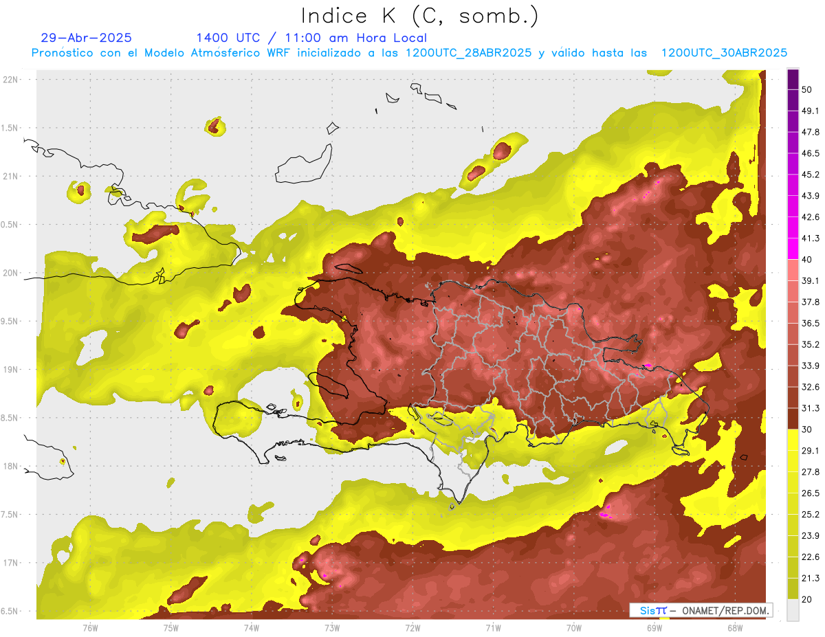Viewport: 825px width, 637px height.
Task: Click the '33.9' color scale label
Action: 811,366
